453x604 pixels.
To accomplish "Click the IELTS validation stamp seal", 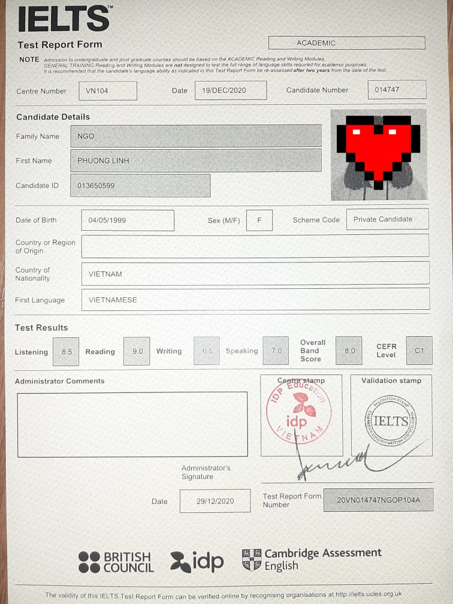I will (x=391, y=421).
